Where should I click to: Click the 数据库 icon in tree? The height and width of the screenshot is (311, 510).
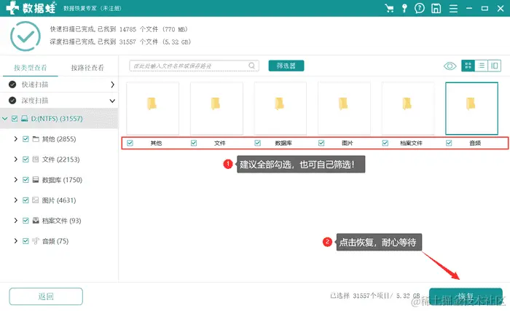click(36, 180)
